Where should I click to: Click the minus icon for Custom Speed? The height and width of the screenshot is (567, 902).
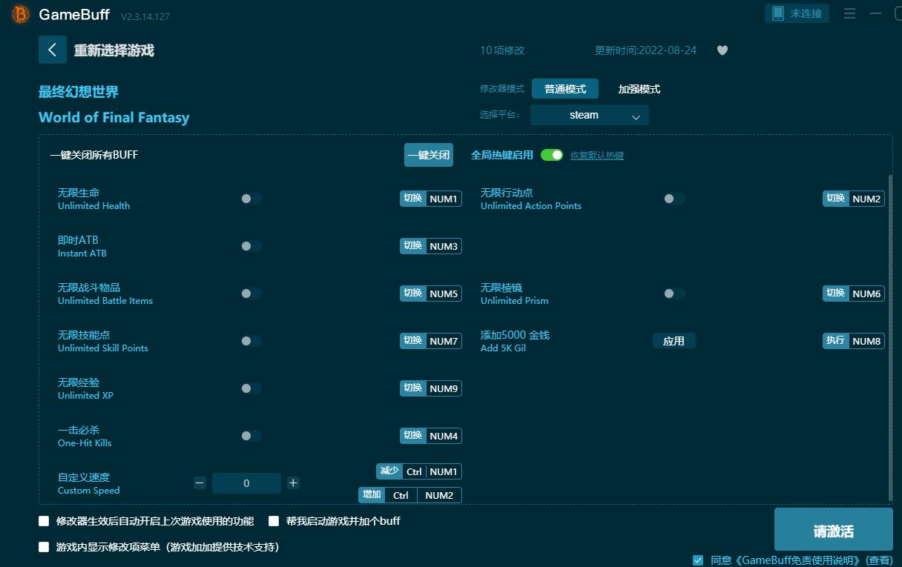[x=200, y=483]
